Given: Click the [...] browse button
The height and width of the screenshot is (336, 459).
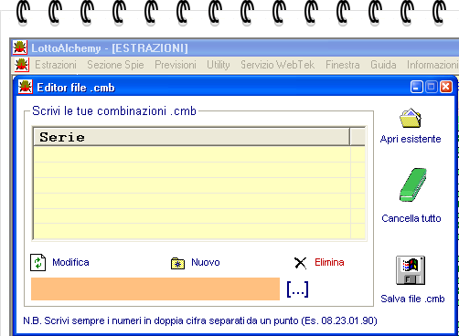Looking at the screenshot, I should pyautogui.click(x=297, y=289).
